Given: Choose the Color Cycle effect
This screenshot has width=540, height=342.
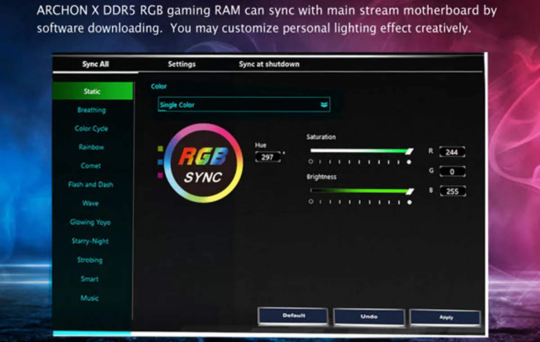Looking at the screenshot, I should click(x=91, y=128).
